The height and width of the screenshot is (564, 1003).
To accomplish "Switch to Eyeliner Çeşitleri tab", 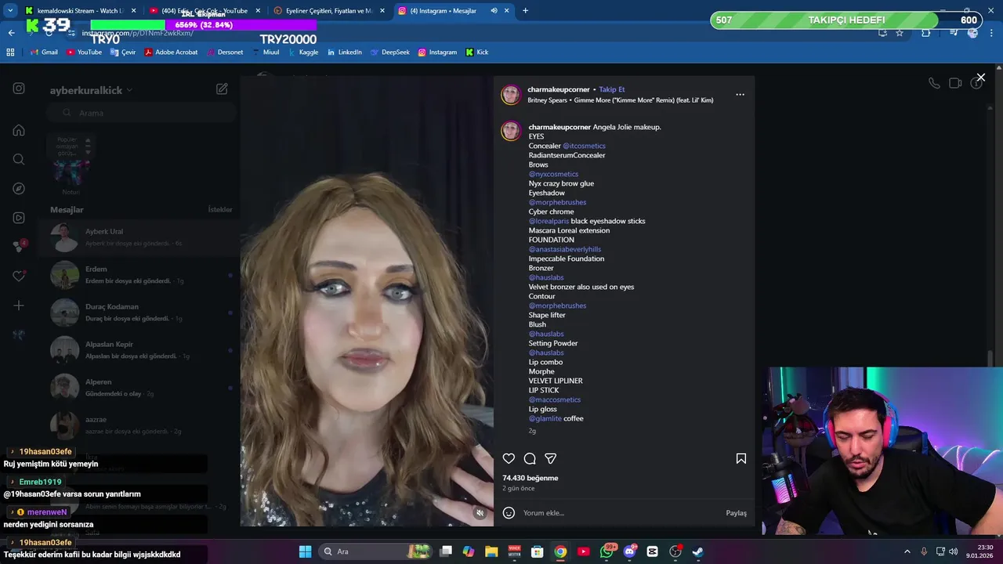I will pos(328,10).
